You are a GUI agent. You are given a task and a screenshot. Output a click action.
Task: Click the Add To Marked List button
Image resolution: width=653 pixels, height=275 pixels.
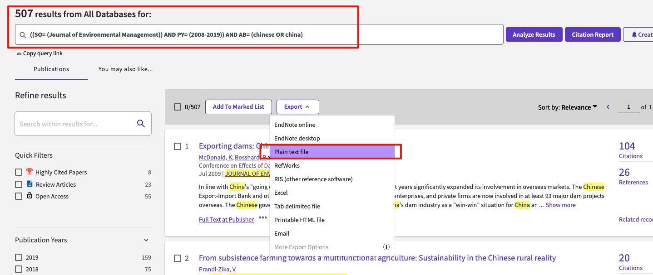pos(238,107)
